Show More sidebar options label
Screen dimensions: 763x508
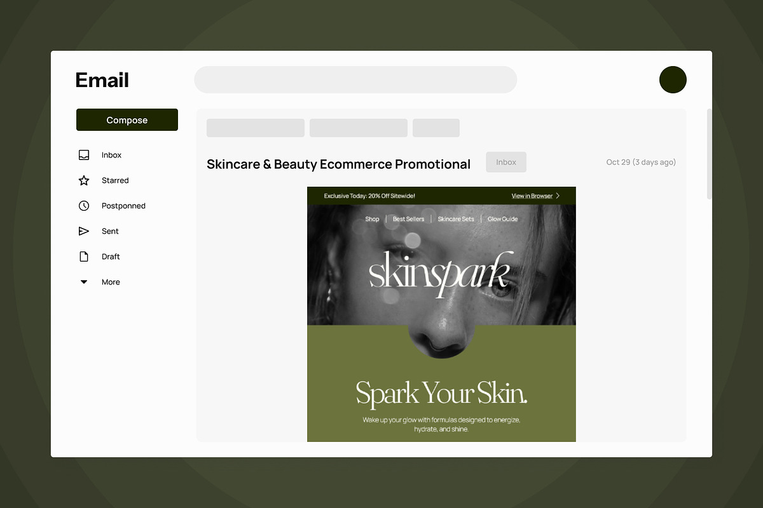click(x=111, y=282)
